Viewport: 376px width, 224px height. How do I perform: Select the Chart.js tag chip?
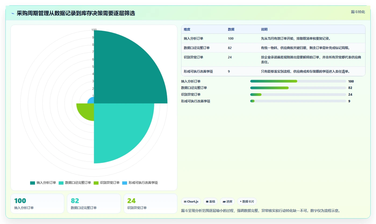(x=191, y=201)
